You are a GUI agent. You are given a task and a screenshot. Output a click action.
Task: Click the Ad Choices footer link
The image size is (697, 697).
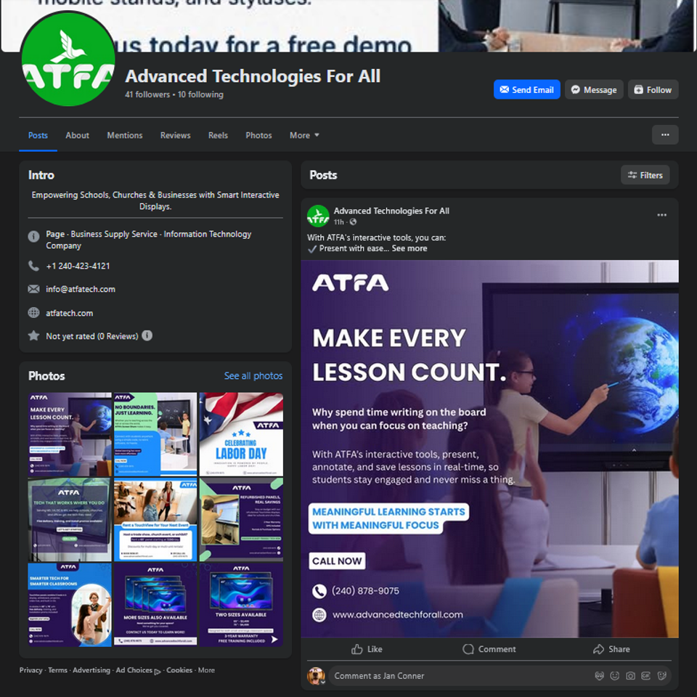pyautogui.click(x=138, y=670)
